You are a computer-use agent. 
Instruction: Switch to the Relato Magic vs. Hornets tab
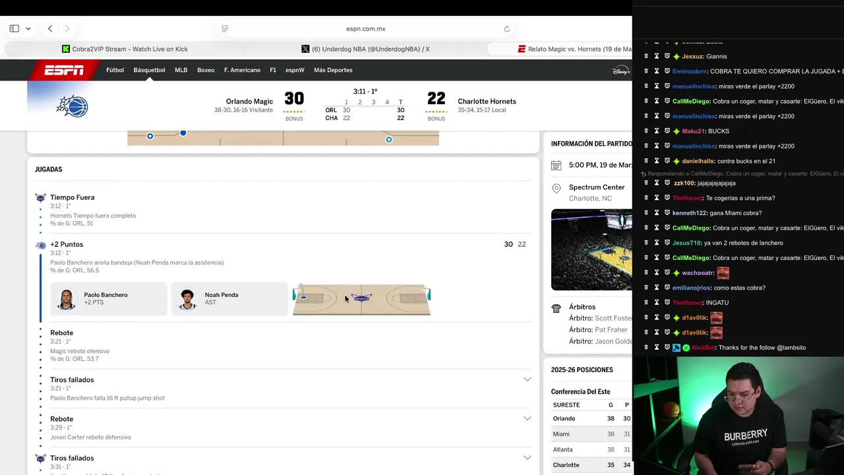point(560,49)
